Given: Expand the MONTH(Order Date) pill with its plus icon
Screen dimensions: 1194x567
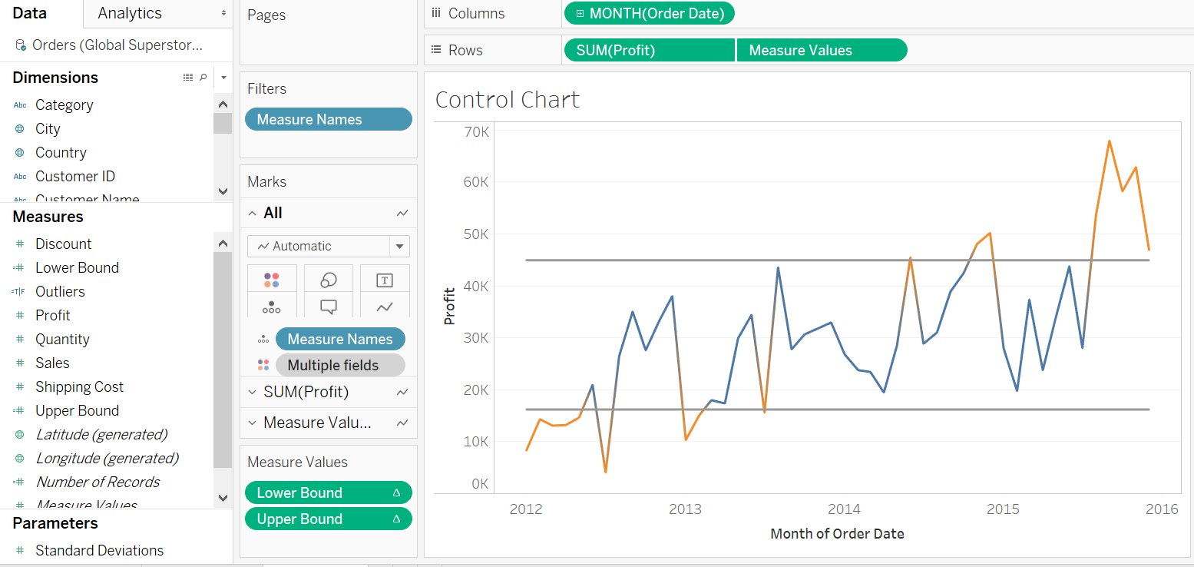Looking at the screenshot, I should click(x=579, y=14).
